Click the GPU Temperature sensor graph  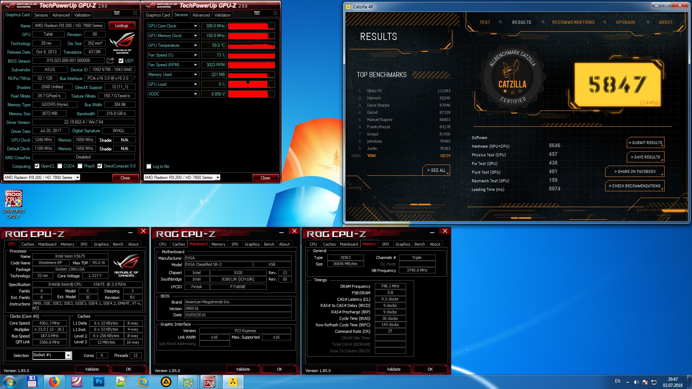click(251, 45)
